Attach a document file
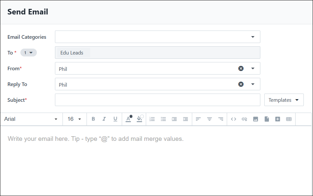Viewport: 313px width, 196px height. (267, 119)
